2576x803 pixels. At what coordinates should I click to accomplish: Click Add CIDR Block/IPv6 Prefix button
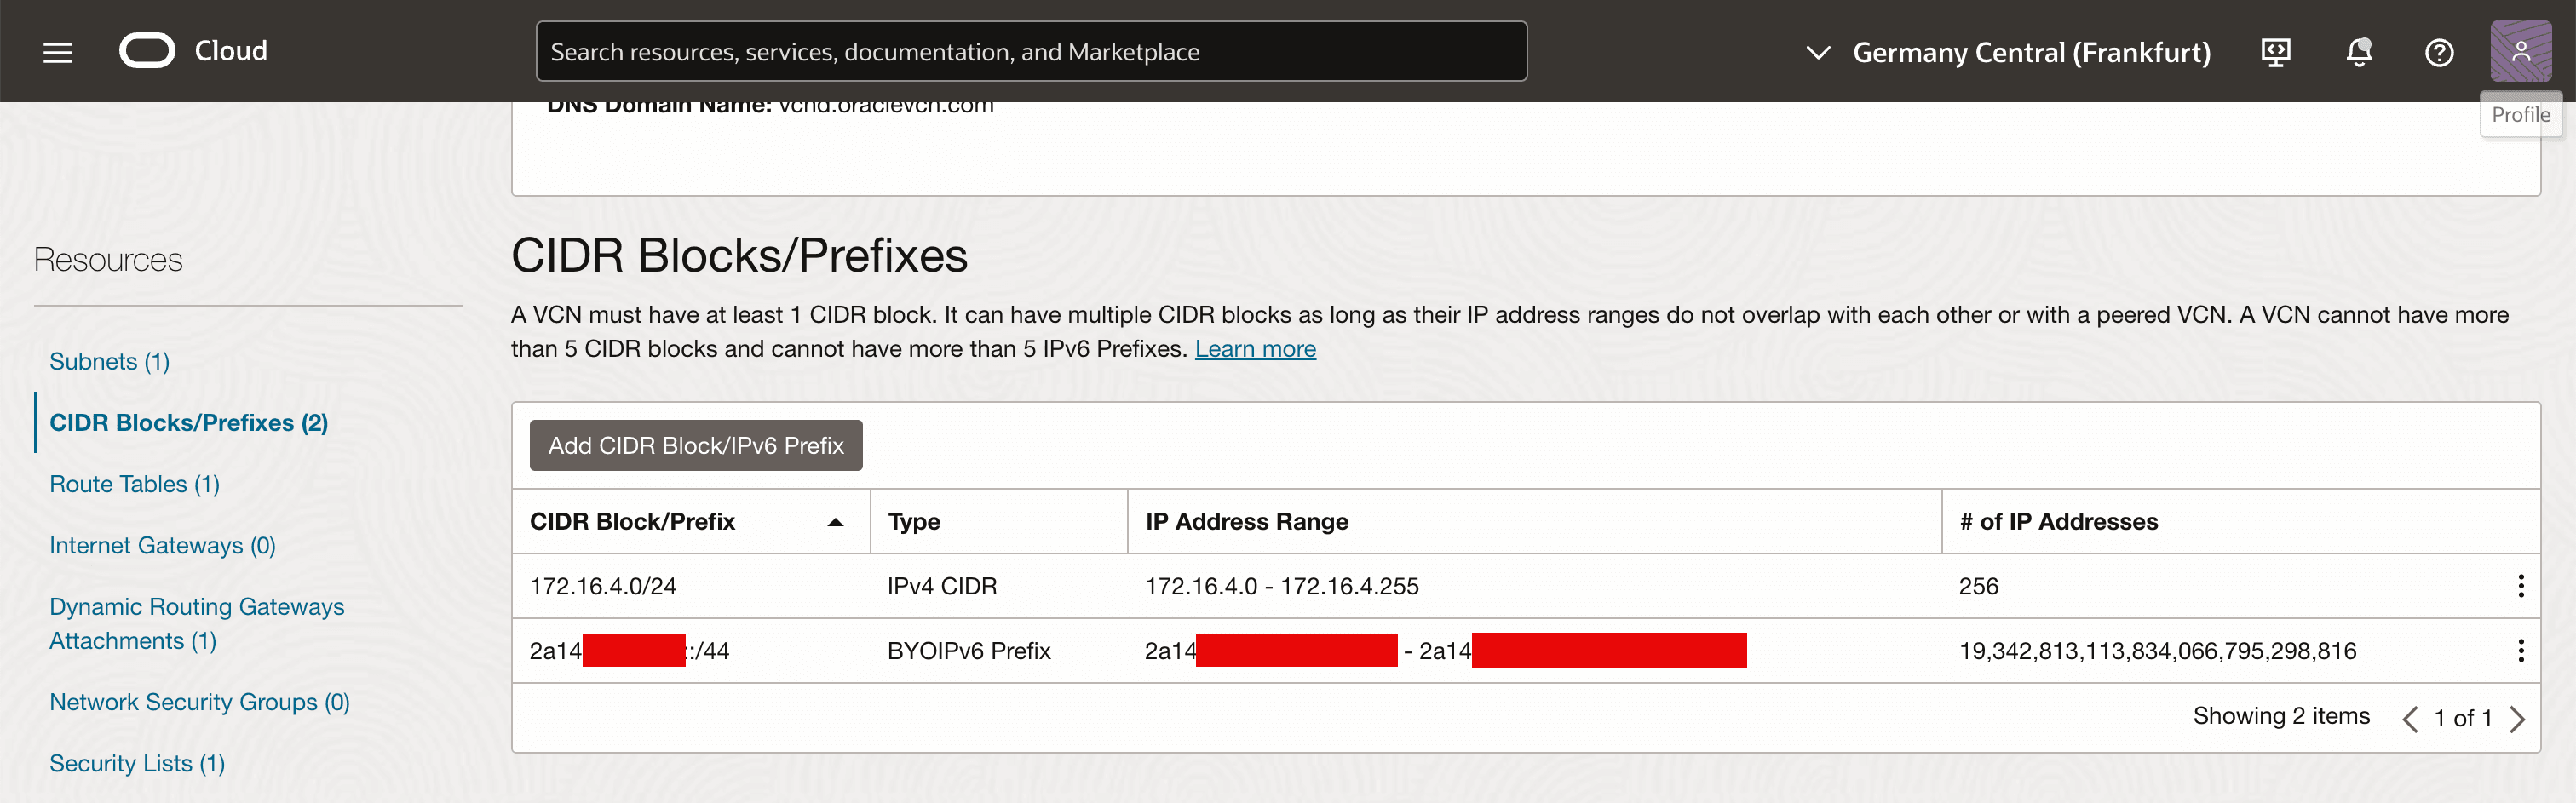point(696,445)
